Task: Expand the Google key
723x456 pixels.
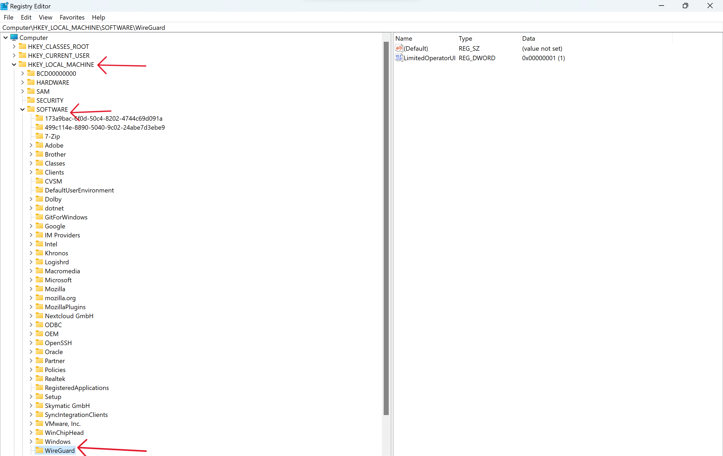Action: pyautogui.click(x=31, y=226)
